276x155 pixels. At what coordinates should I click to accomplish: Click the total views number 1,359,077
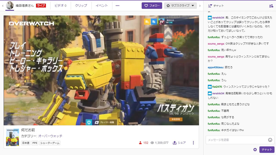click(162, 143)
